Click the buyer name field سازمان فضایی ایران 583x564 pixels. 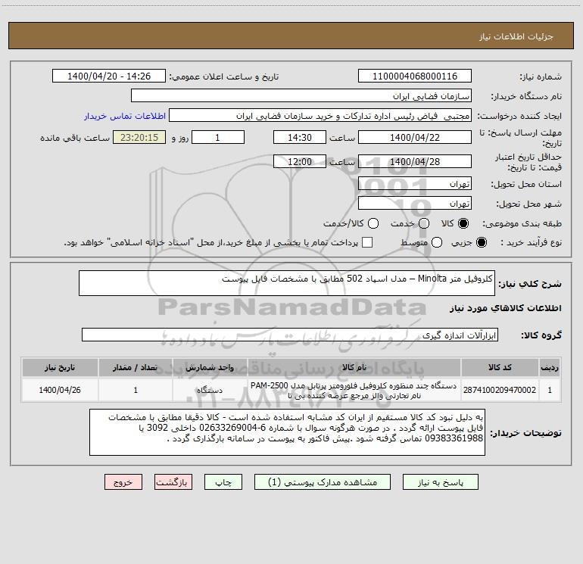click(301, 95)
